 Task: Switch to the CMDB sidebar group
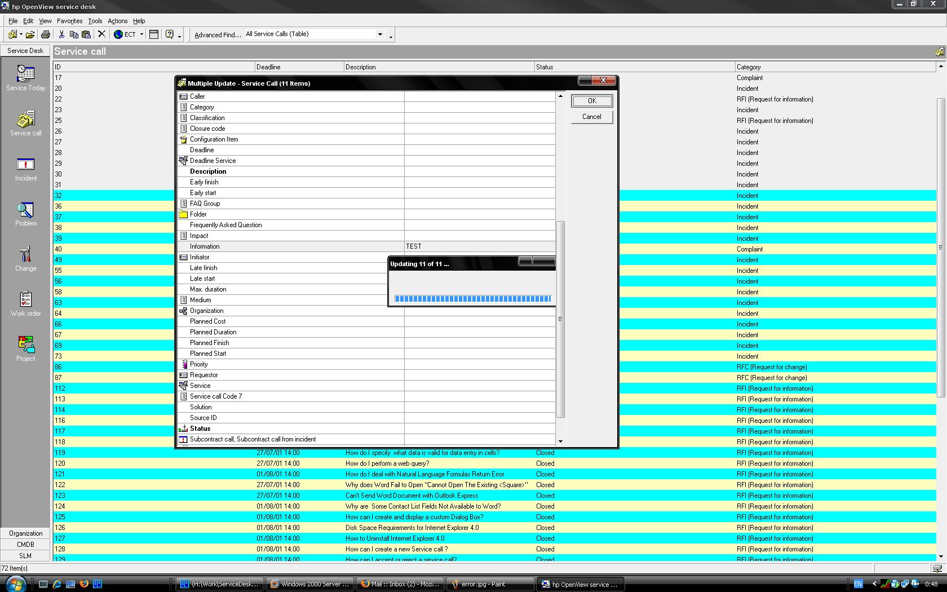pos(25,545)
